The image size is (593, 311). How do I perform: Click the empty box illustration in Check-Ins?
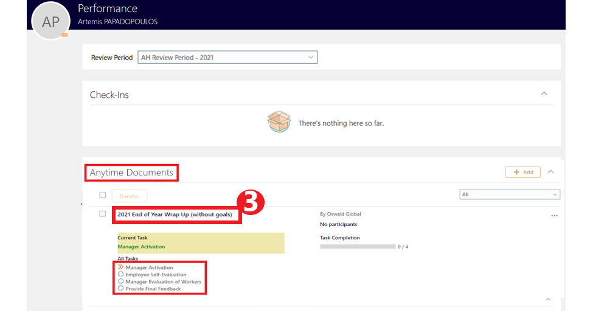click(x=279, y=121)
